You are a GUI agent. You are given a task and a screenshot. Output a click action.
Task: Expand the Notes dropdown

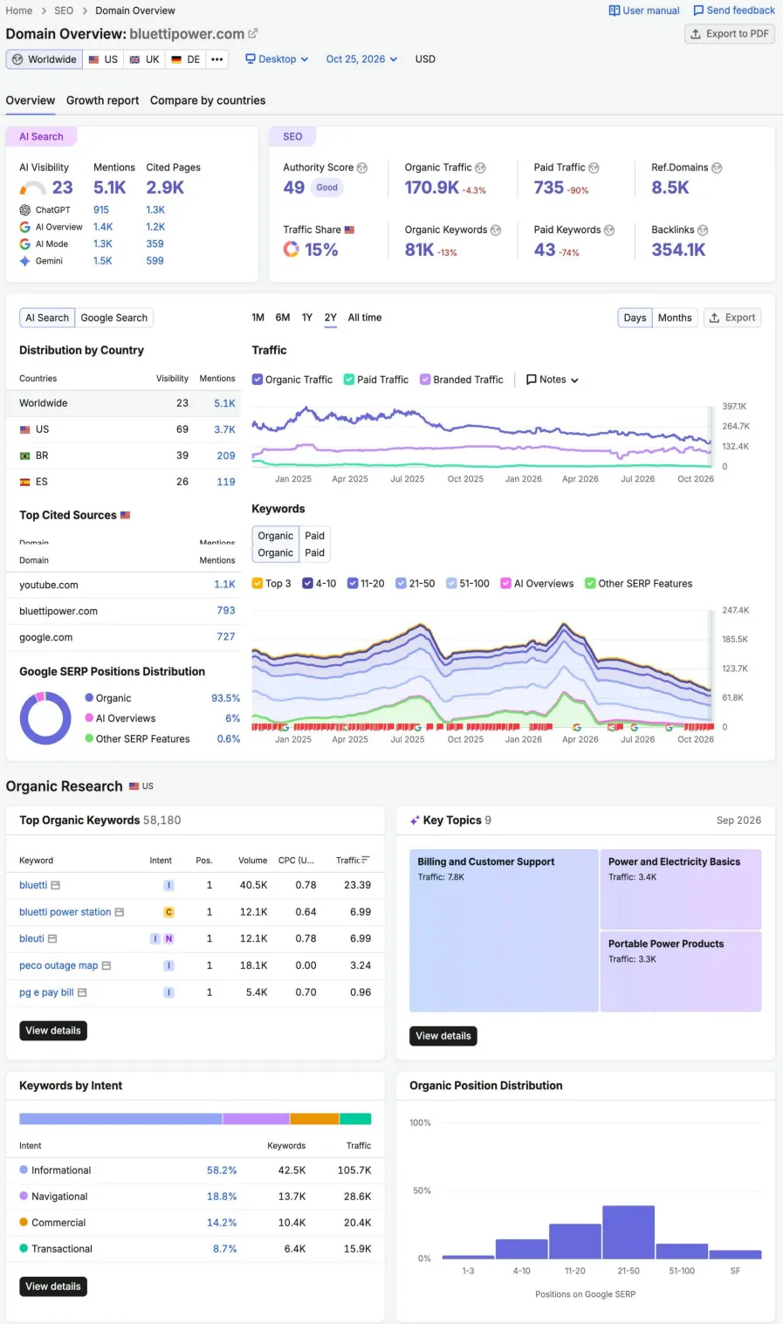click(x=553, y=380)
